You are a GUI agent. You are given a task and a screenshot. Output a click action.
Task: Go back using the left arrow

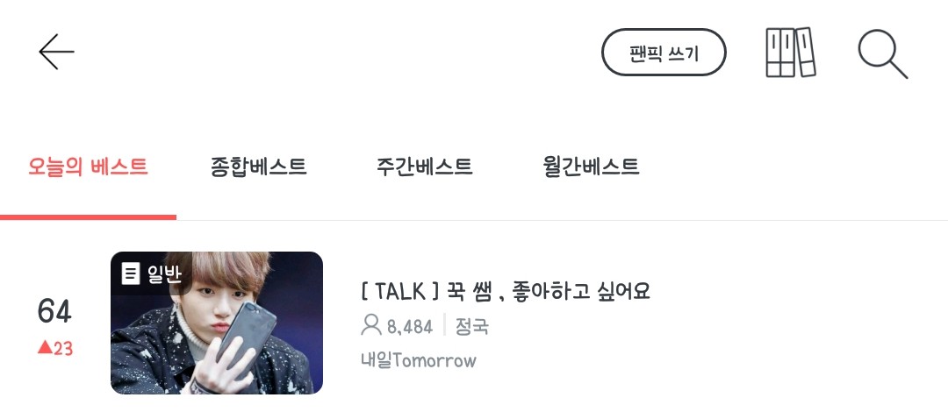click(56, 52)
